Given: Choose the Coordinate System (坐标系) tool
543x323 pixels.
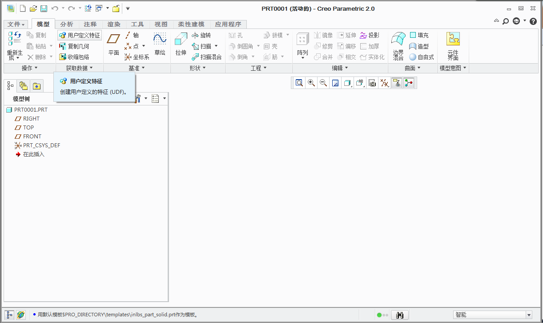Looking at the screenshot, I should [x=137, y=57].
